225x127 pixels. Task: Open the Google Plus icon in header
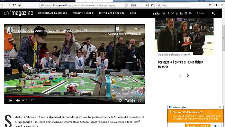177,14
